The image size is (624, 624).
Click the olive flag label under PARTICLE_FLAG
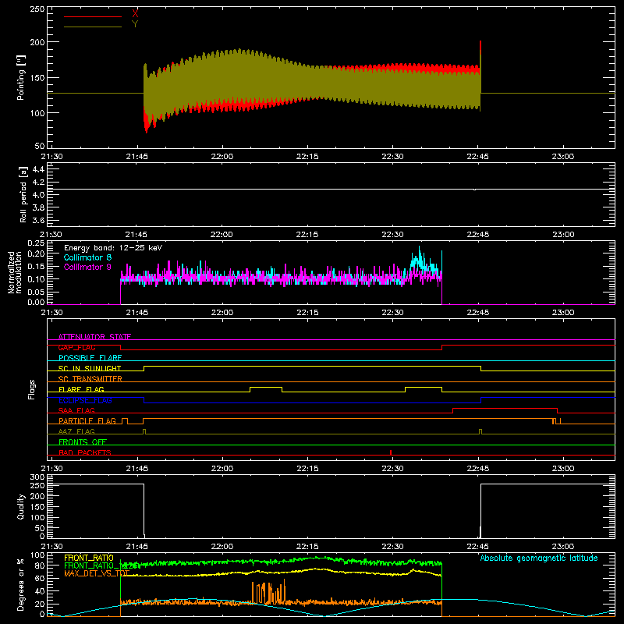76,432
